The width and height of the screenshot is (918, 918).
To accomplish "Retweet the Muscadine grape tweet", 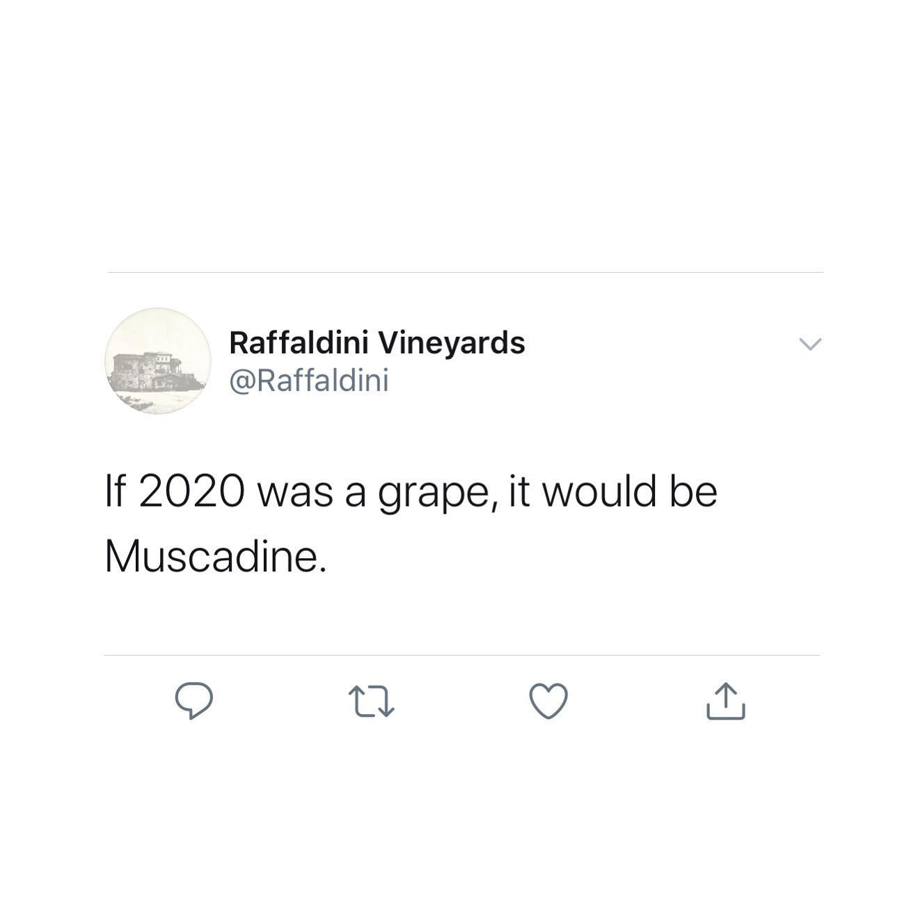I will click(371, 702).
